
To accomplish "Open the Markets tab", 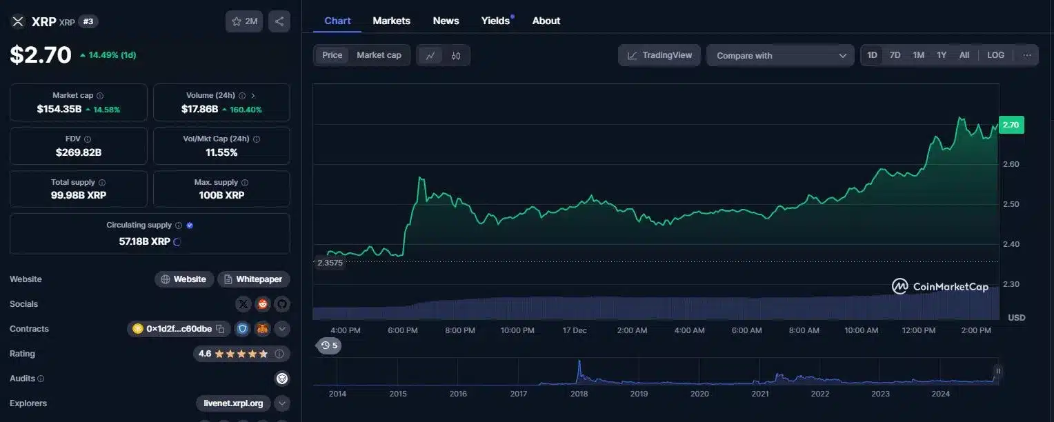I will click(x=392, y=21).
